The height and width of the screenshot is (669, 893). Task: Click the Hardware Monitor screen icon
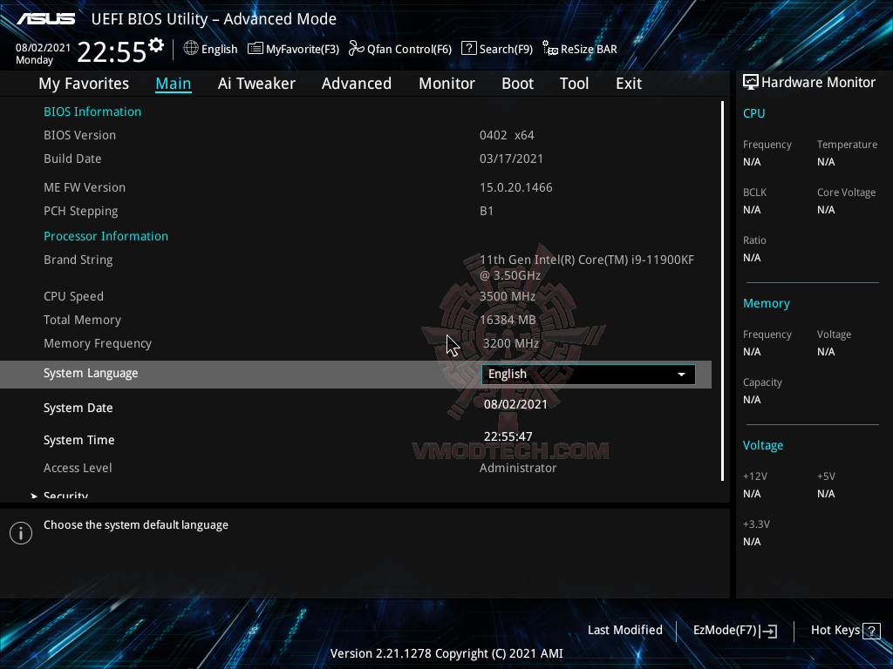[751, 83]
